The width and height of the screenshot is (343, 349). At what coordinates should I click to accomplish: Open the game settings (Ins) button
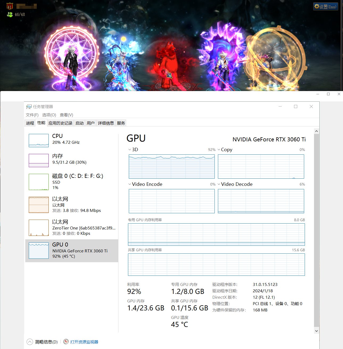click(325, 7)
